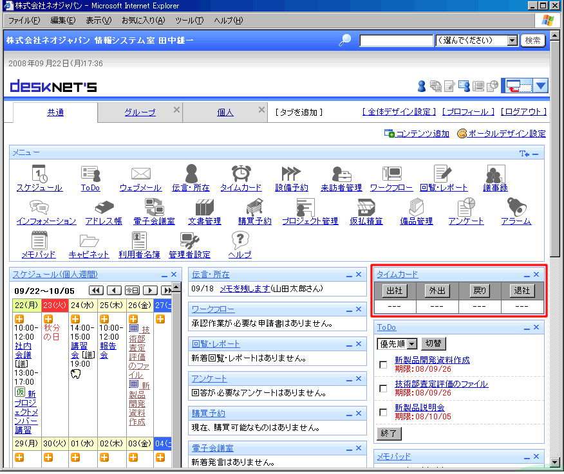Open the キャビネット folder icon
The height and width of the screenshot is (474, 564).
click(x=89, y=241)
